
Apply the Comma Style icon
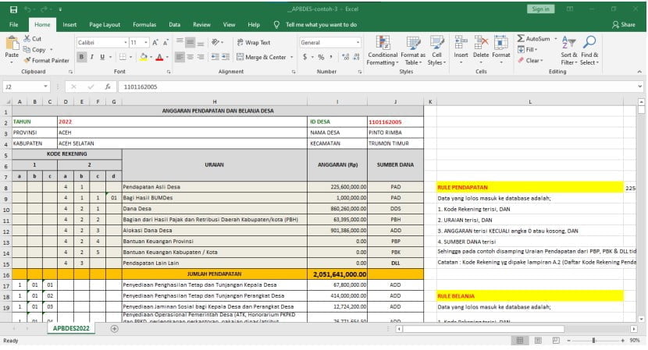coord(331,57)
